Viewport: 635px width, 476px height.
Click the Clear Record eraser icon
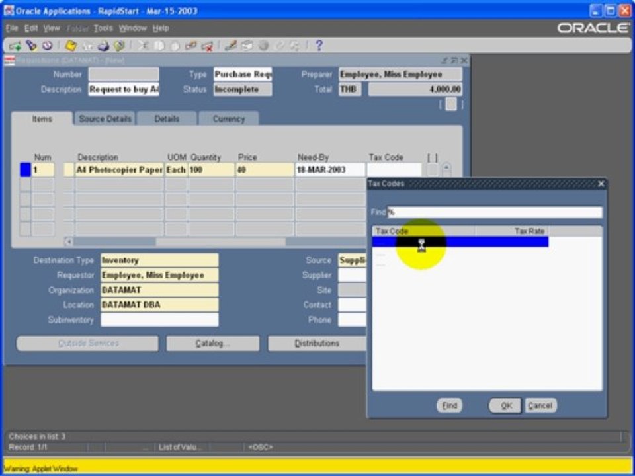190,46
